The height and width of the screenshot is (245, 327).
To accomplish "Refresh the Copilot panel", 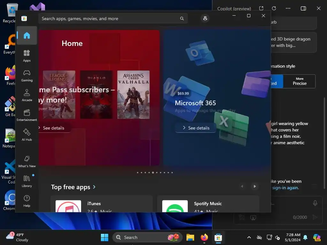I will click(274, 8).
